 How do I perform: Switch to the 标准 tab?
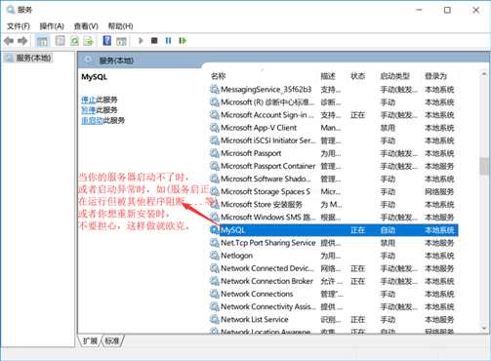[112, 341]
